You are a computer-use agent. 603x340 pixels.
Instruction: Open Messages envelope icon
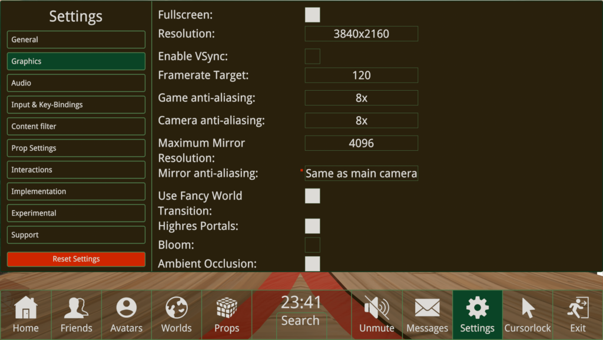[x=428, y=308]
